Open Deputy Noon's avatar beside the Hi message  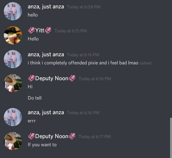13,83
